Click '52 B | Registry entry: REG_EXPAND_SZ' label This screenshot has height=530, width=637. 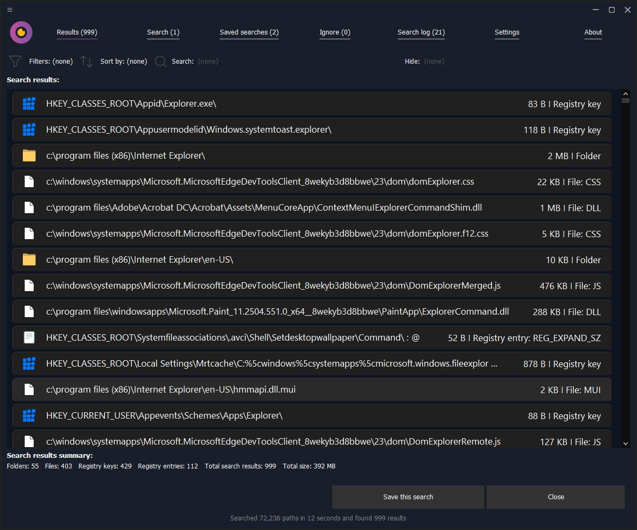point(524,338)
